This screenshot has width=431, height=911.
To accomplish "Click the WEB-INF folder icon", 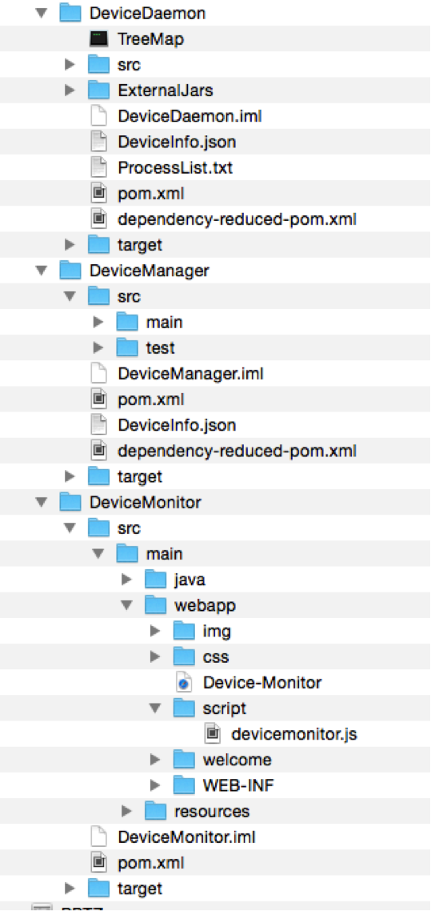I will (185, 785).
